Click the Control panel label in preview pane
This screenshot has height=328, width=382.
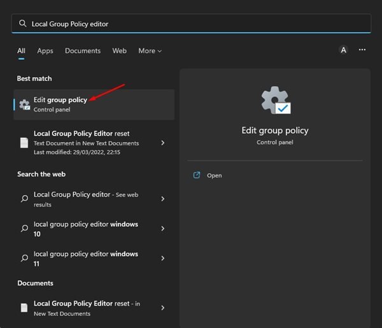point(275,142)
